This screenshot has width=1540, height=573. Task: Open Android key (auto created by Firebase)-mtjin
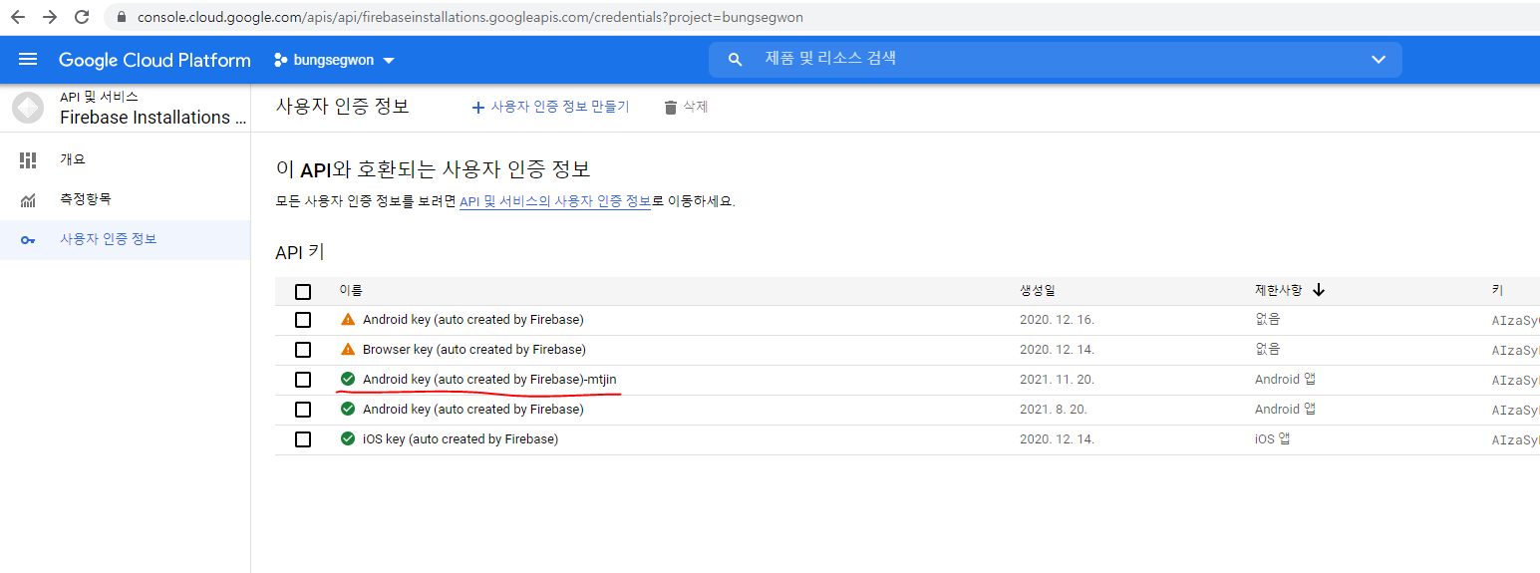click(489, 380)
